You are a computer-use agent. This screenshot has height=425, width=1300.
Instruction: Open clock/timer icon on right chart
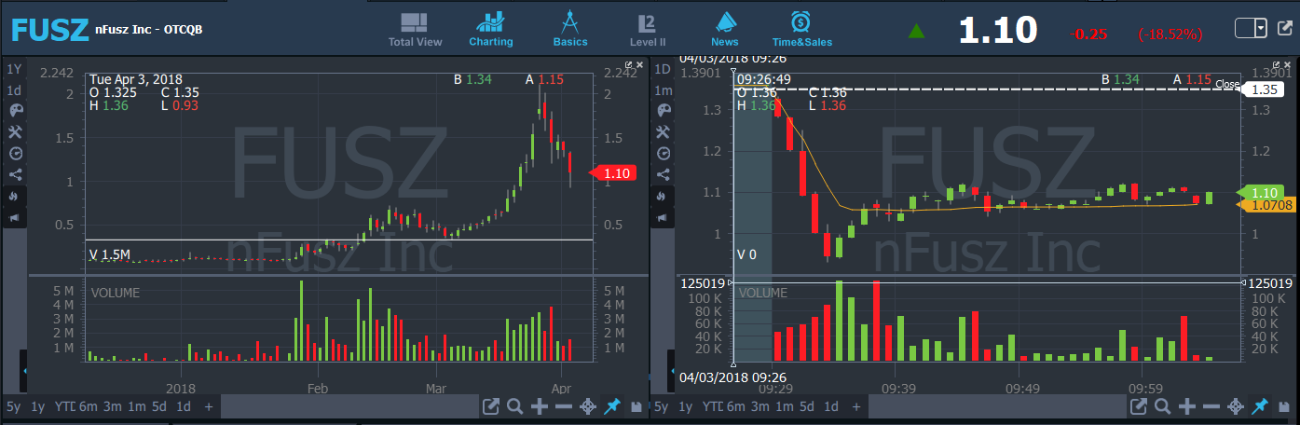(664, 154)
